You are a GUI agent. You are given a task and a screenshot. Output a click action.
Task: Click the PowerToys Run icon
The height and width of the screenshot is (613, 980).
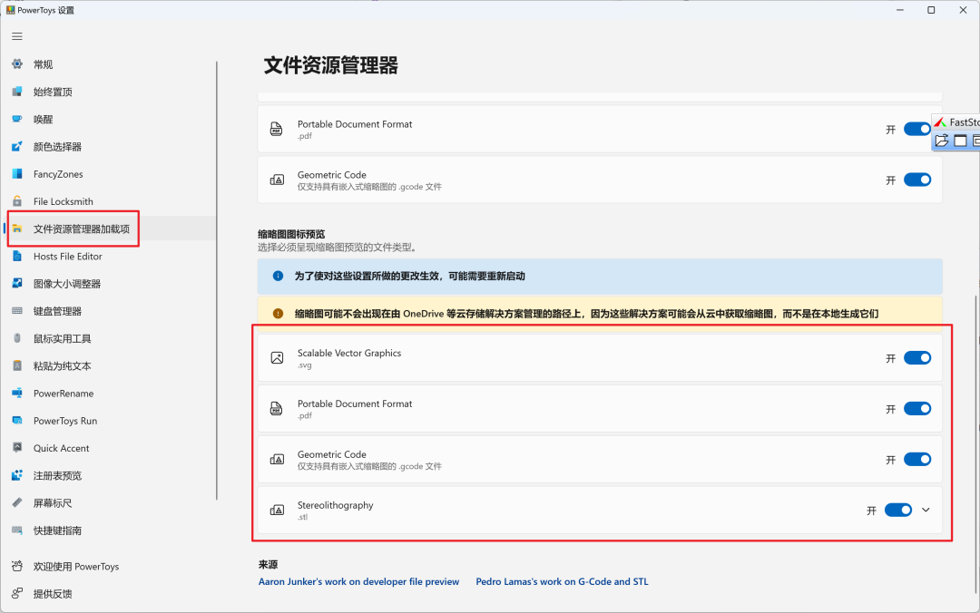[17, 421]
